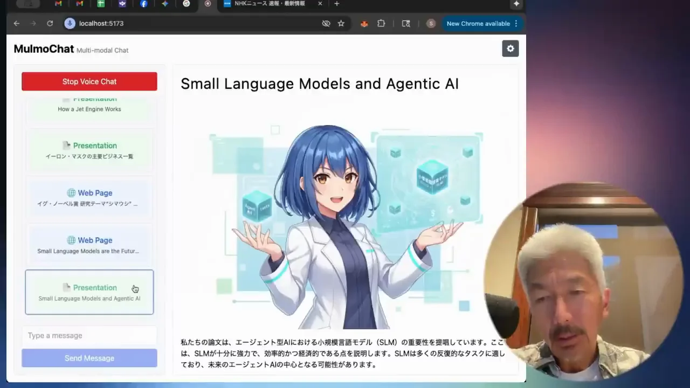Click the MulmoChat title text
Screen dimensions: 690x388
(x=44, y=48)
